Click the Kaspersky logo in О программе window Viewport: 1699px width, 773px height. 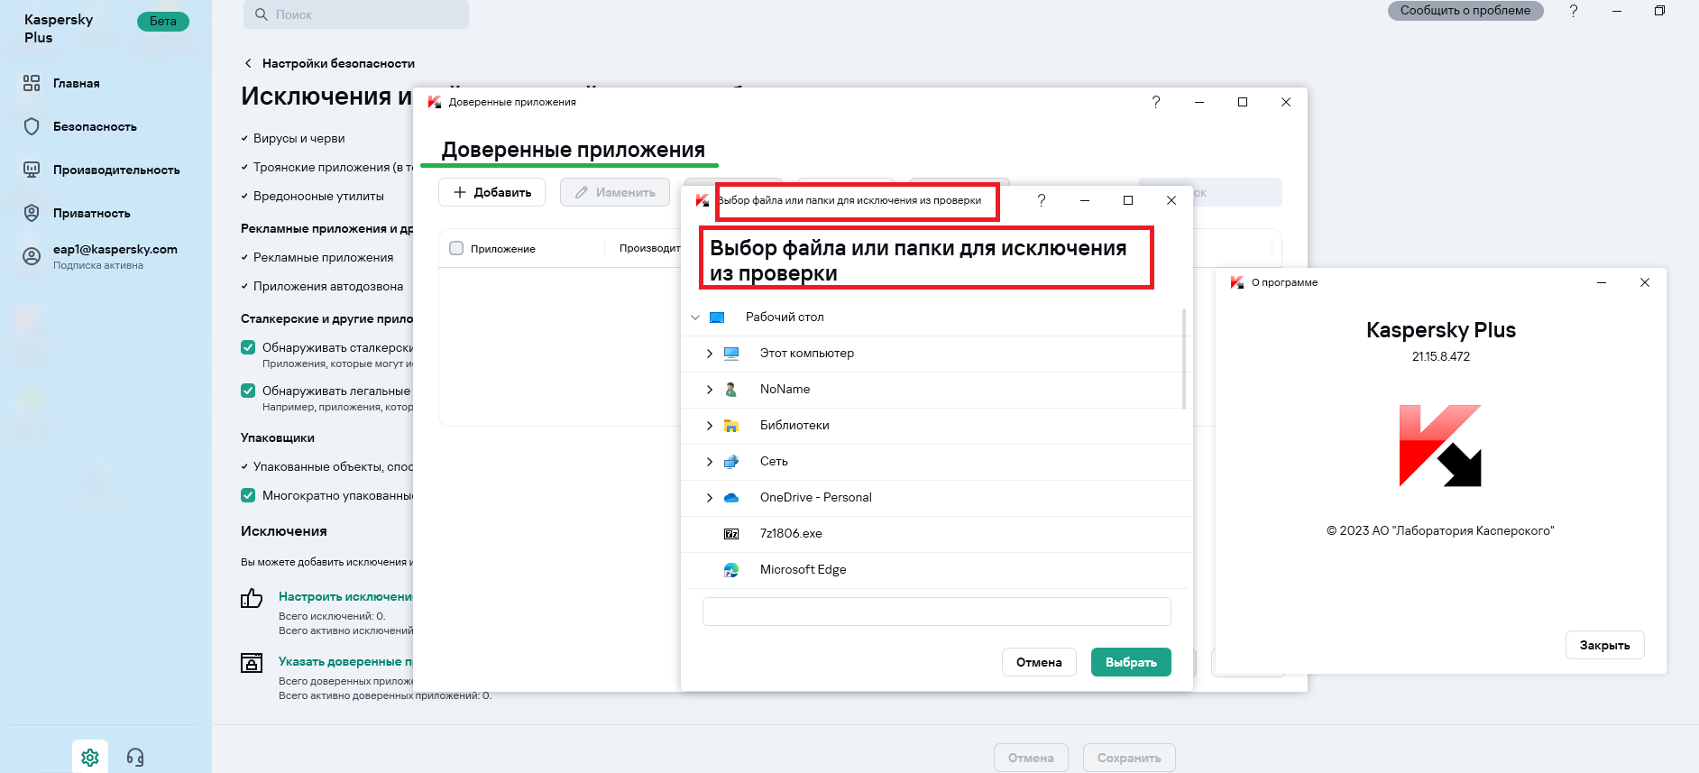click(1440, 446)
